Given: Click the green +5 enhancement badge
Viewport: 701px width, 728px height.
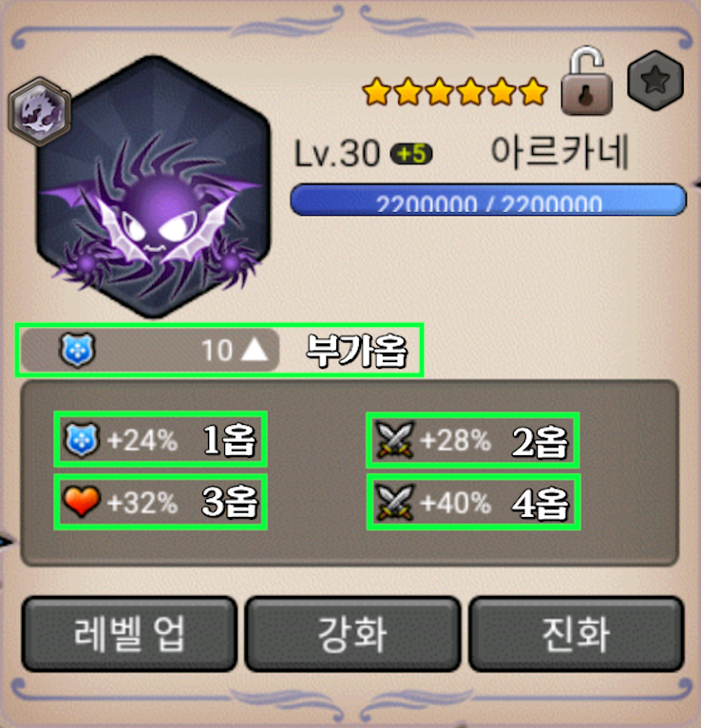Looking at the screenshot, I should (411, 154).
